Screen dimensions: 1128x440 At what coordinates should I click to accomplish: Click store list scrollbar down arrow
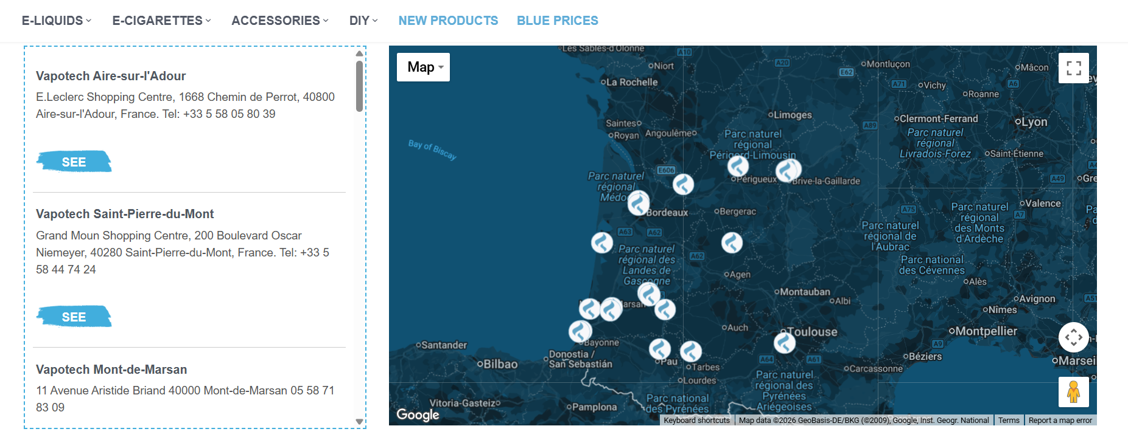click(x=359, y=421)
